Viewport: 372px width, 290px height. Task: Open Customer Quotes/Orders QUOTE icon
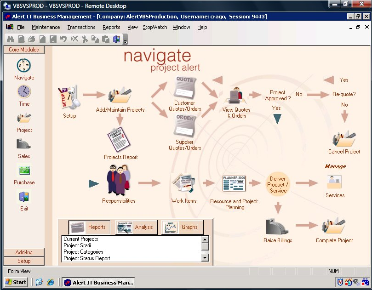(x=185, y=88)
